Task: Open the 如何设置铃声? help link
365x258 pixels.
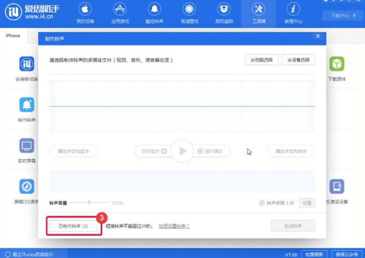Action: (174, 226)
